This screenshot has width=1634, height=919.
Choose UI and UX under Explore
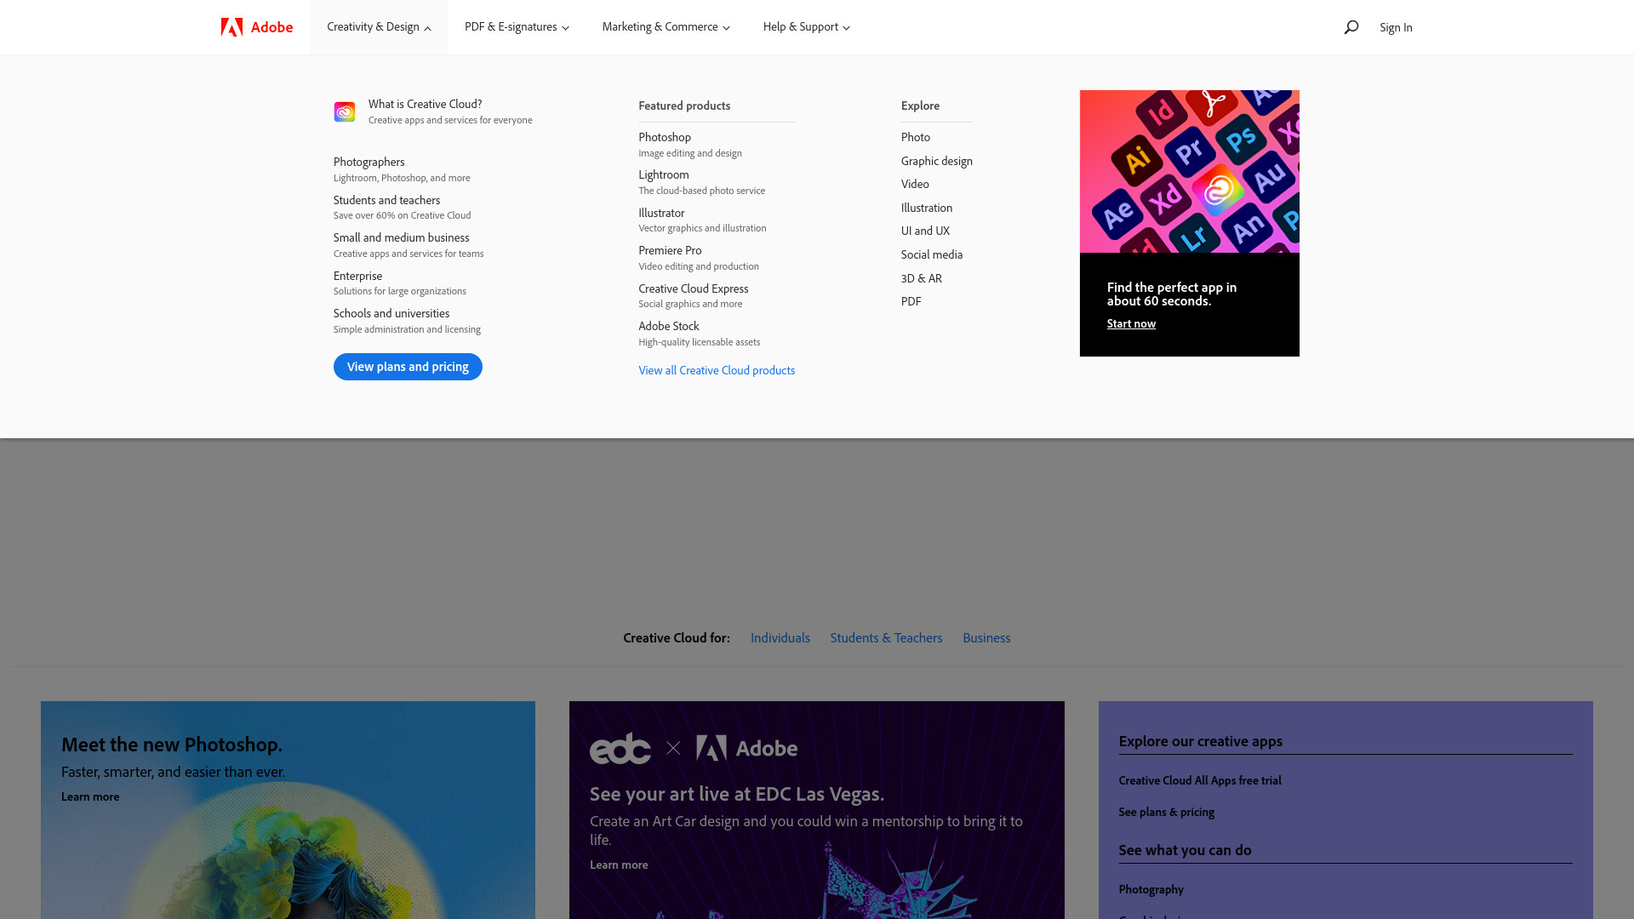tap(925, 231)
